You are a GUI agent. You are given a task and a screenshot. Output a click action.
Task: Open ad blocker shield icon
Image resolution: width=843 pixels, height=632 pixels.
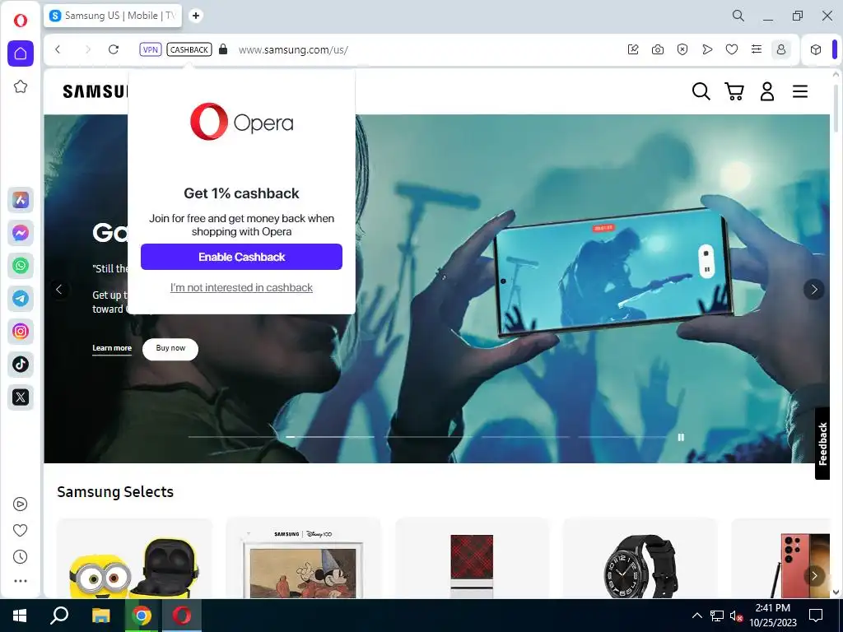[x=682, y=49]
